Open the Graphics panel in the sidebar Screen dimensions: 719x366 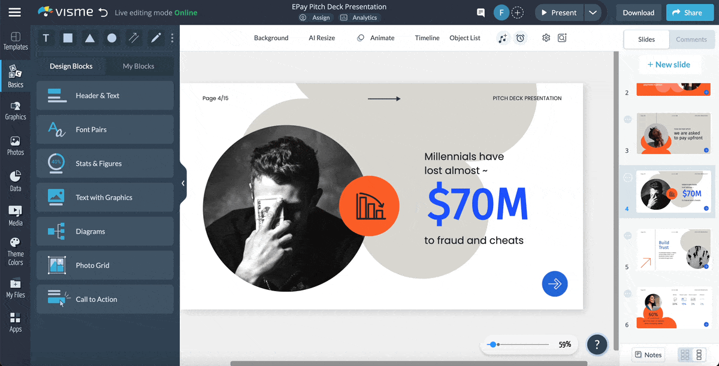coord(15,110)
